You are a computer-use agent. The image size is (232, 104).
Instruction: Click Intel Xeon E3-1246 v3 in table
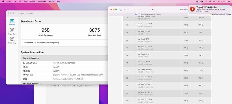coord(145,84)
